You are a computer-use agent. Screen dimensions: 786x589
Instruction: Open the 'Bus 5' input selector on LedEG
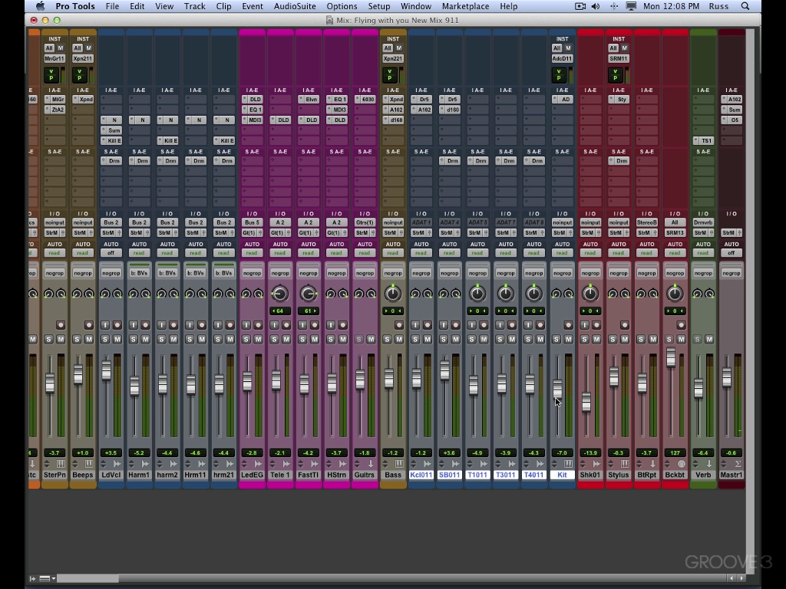tap(252, 222)
